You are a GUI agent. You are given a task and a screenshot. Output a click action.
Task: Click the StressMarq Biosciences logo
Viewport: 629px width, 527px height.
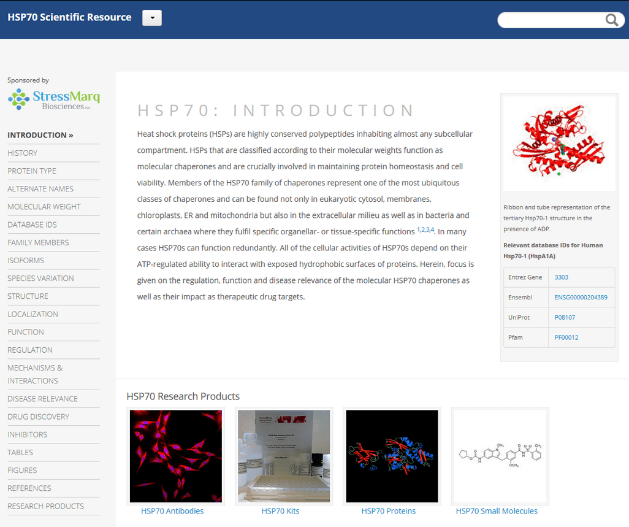click(53, 99)
